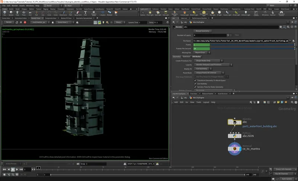Toggle the Use Visibility checkbox
Screen dimensions: 298x181
coord(196,83)
